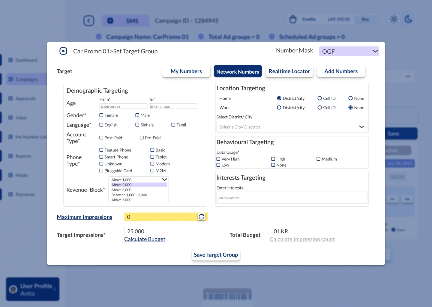The image size is (432, 307).
Task: Open the Number Mask OGF dropdown
Action: point(349,51)
